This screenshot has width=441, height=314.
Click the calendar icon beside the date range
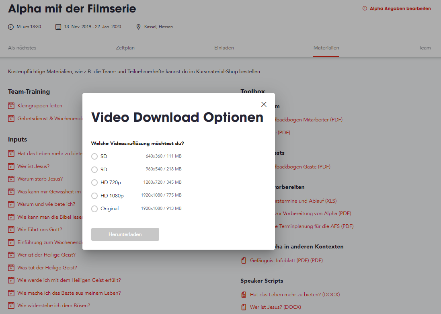[58, 27]
